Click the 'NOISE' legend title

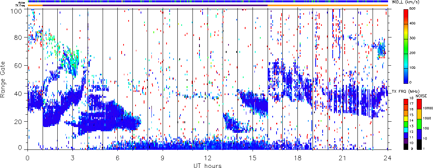(x=421, y=95)
